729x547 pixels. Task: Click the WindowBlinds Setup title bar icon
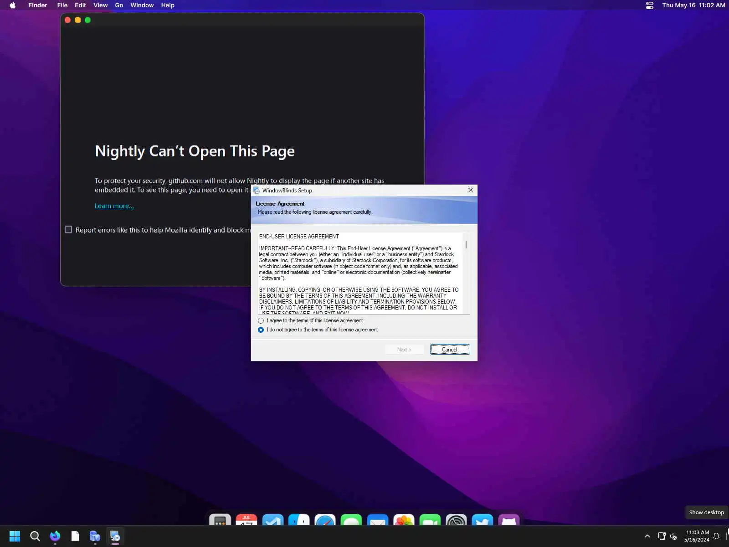click(x=257, y=191)
